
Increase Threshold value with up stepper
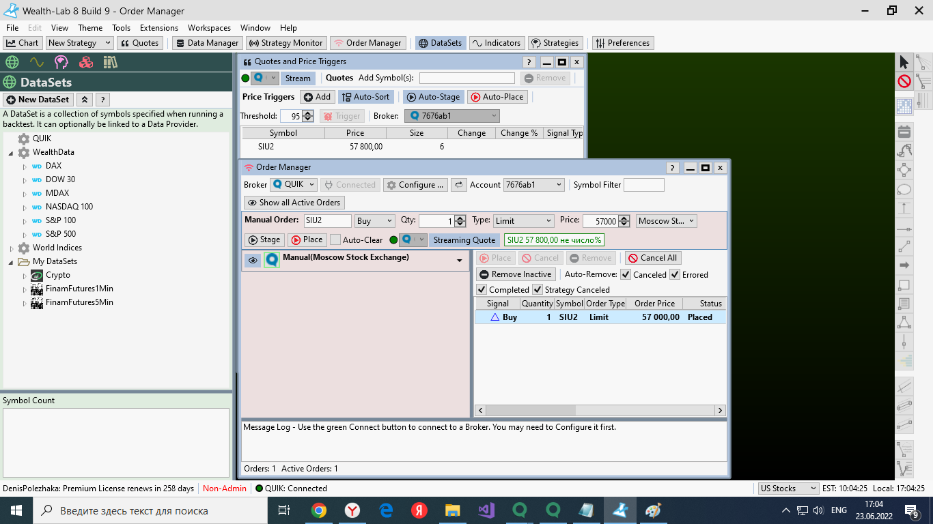click(x=308, y=113)
